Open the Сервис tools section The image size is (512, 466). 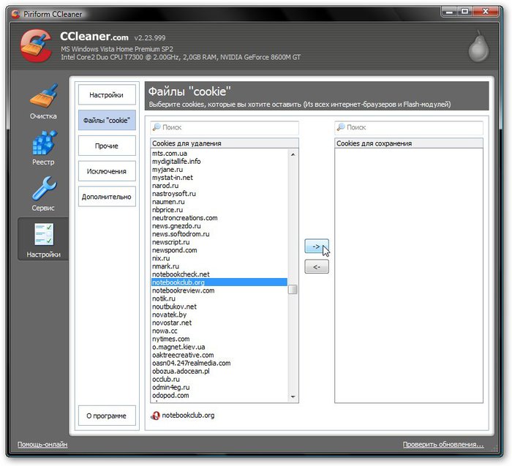[43, 194]
